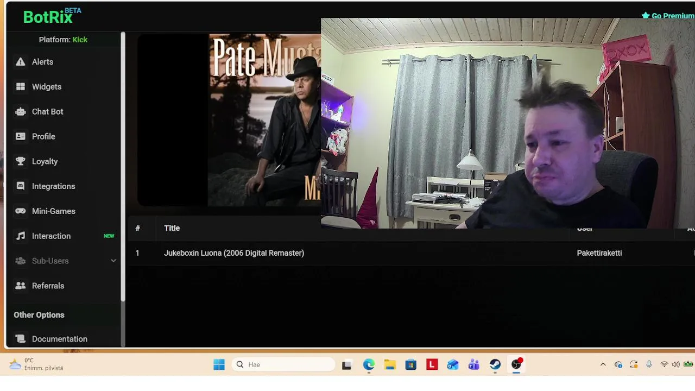Click the Profile ID card icon
This screenshot has width=695, height=391.
pos(21,137)
